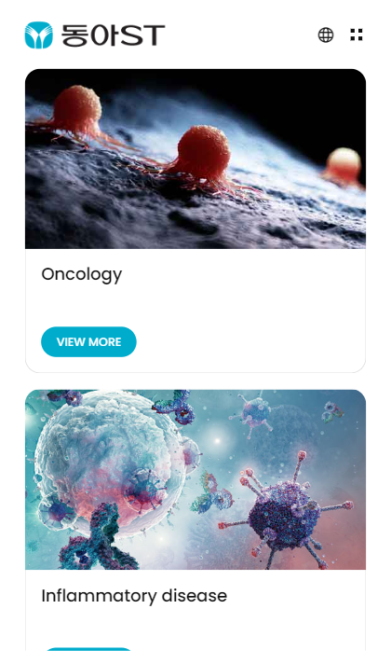Tap the partially visible button under Inflammatory disease
Screen dimensions: 391x664
click(88, 649)
